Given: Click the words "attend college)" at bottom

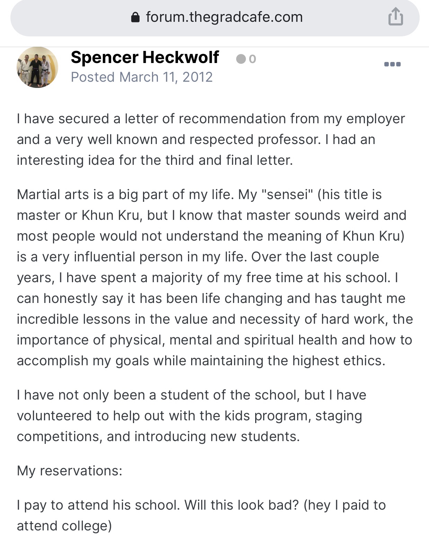Looking at the screenshot, I should click(64, 526).
